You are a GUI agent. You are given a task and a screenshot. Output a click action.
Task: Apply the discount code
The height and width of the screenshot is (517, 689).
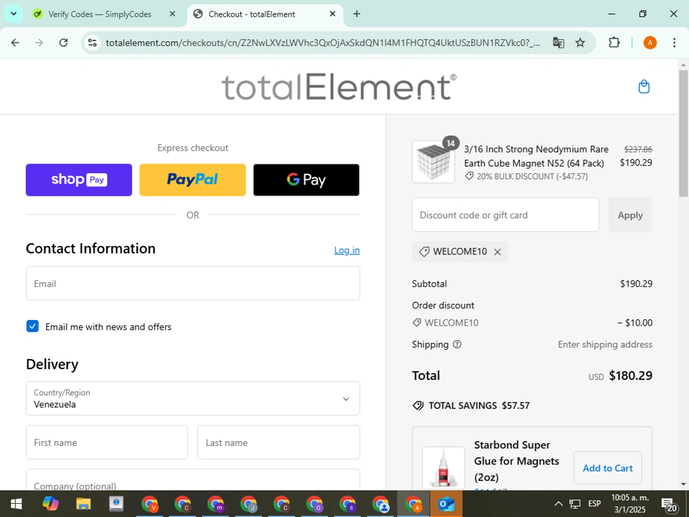point(630,215)
